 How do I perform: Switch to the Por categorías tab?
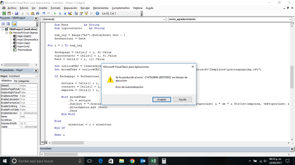[22, 81]
